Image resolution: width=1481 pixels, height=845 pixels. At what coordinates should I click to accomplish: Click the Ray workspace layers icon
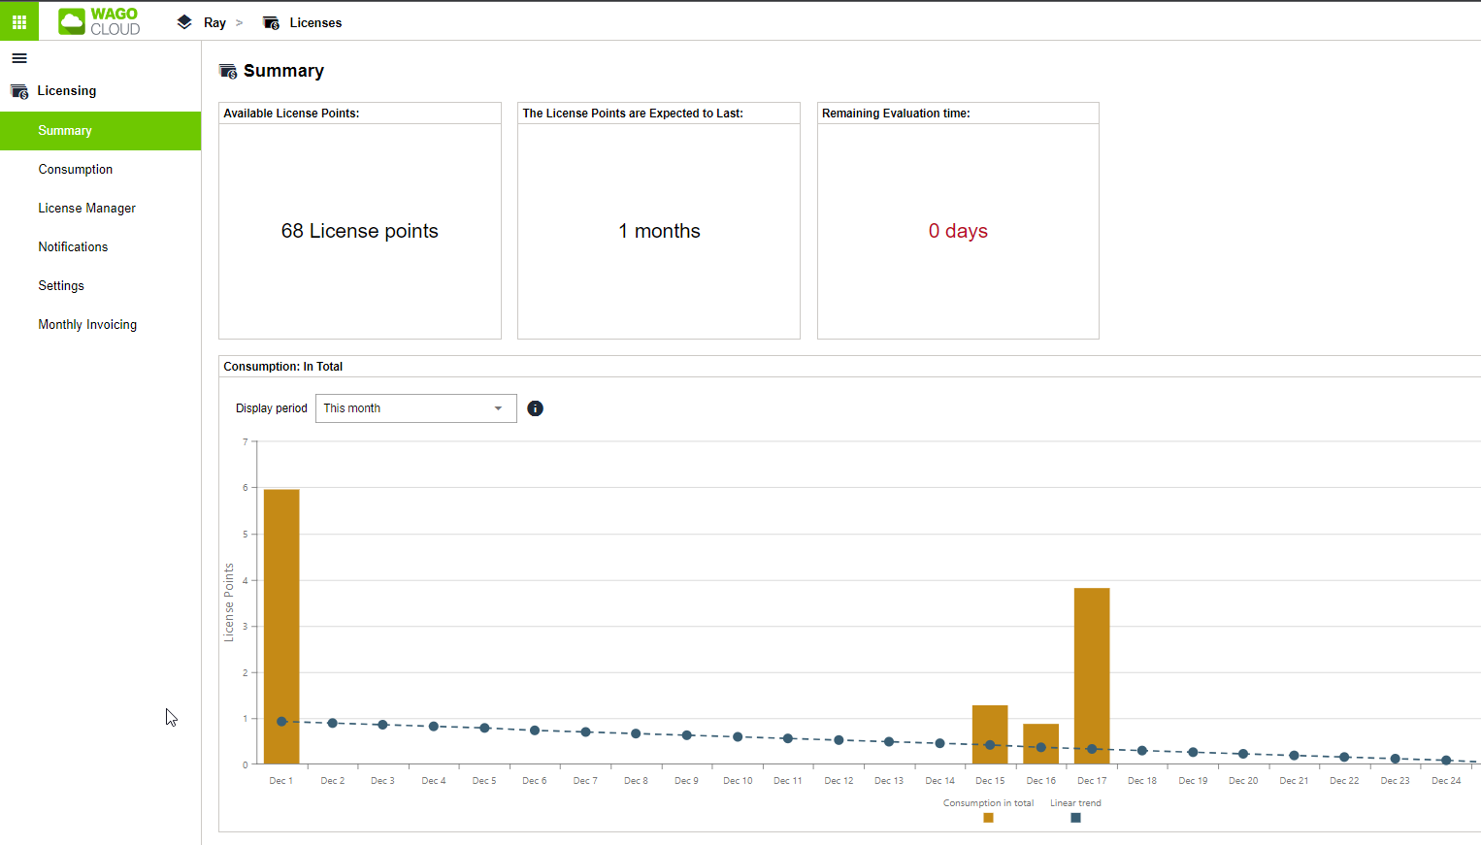coord(184,21)
